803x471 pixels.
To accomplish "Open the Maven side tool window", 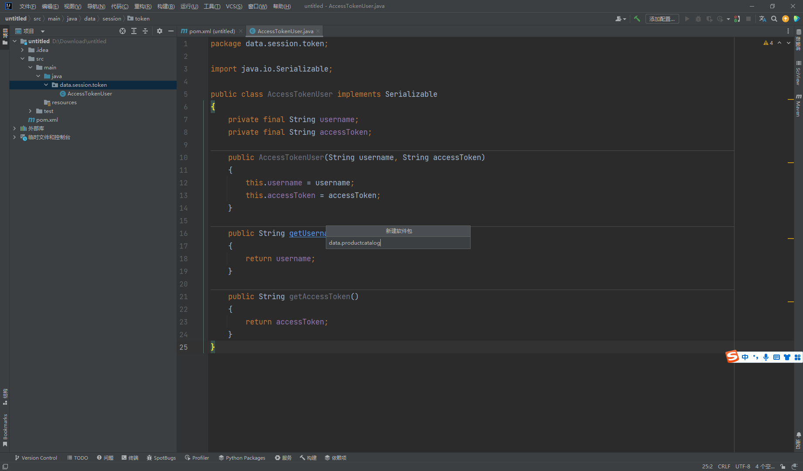I will 799,106.
